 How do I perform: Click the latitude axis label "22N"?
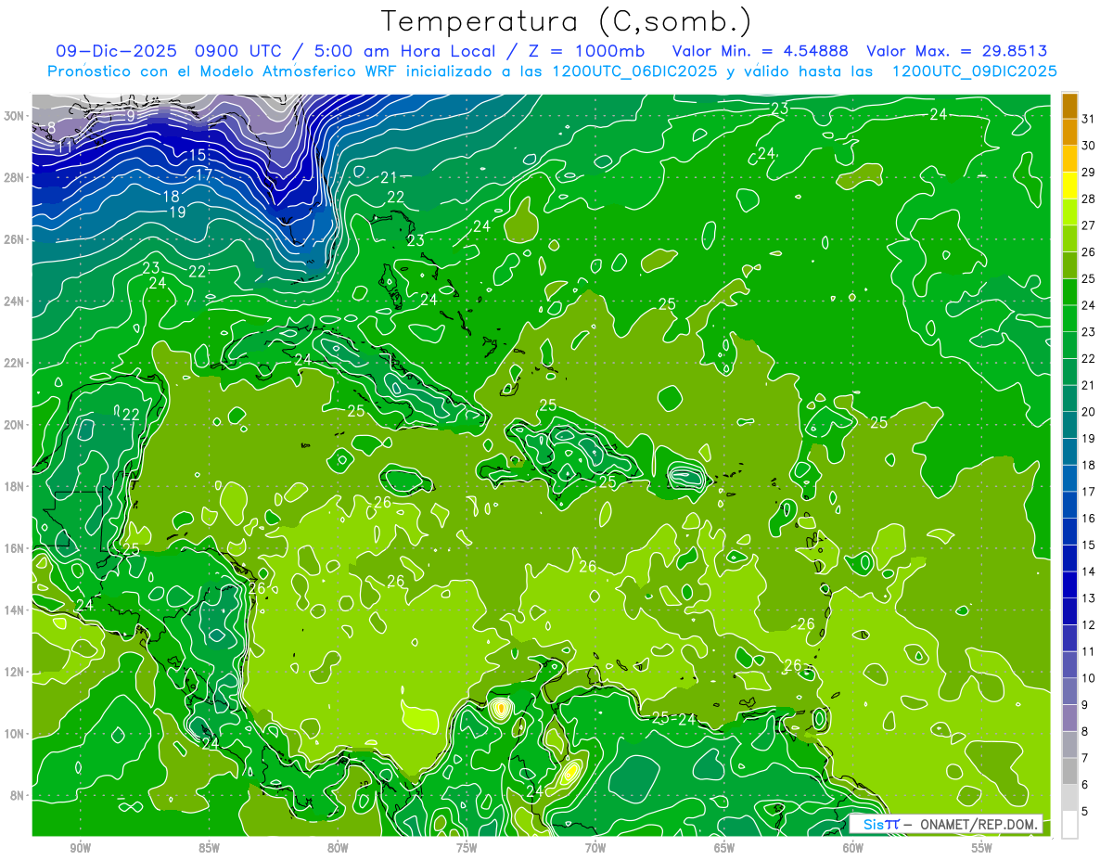coord(15,363)
